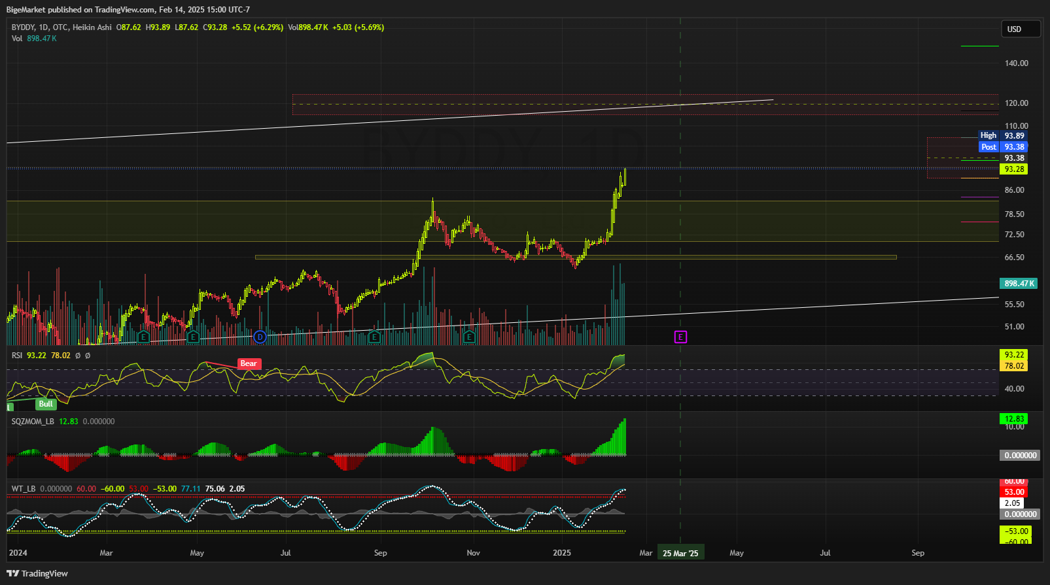Click the yellow 93.28 last price label

(1014, 169)
